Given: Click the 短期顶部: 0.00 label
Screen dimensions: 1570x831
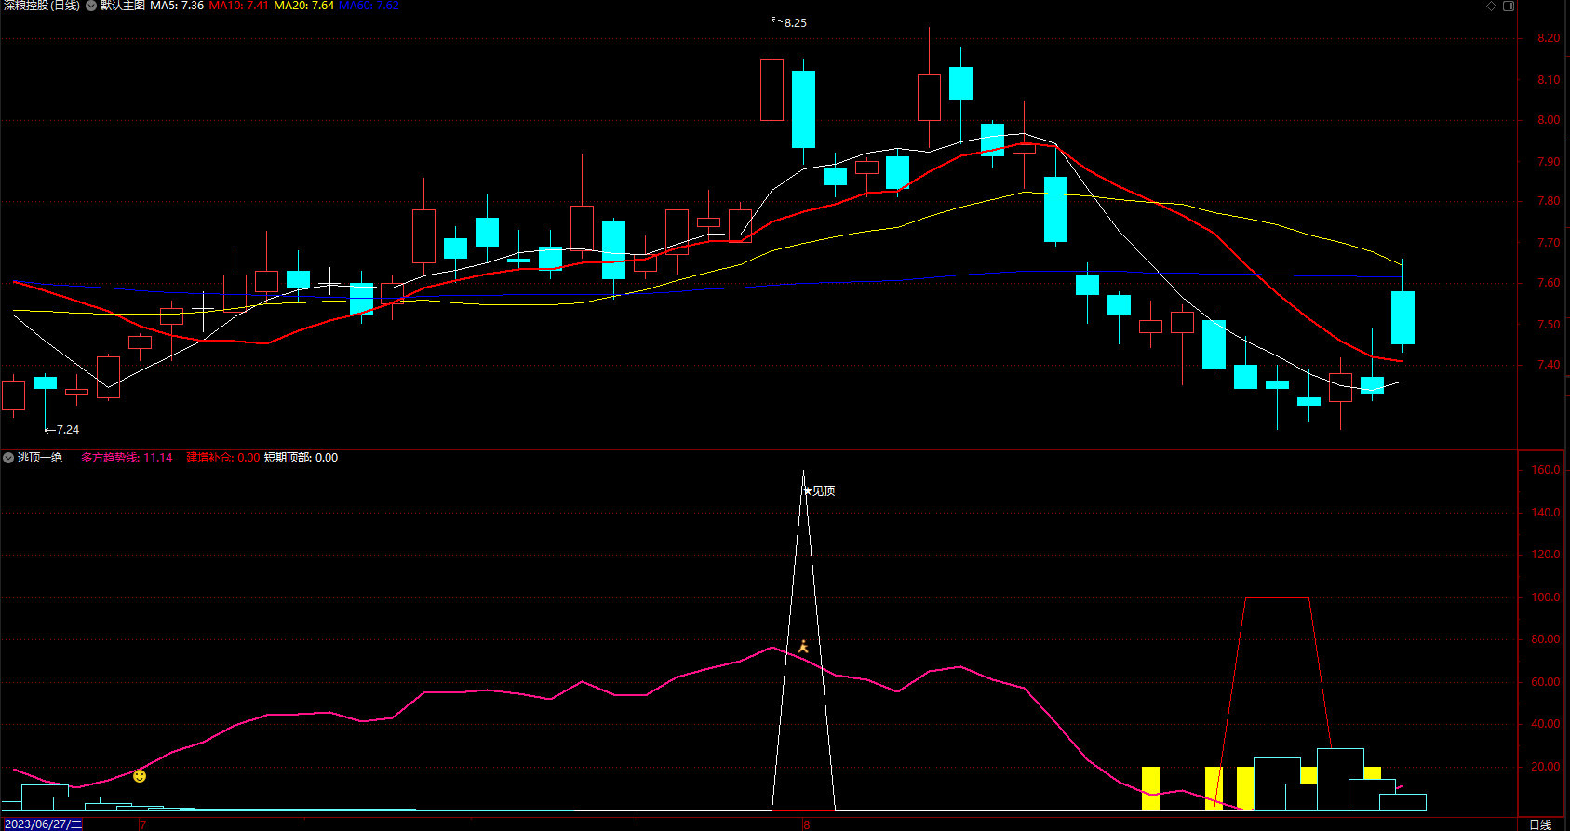Looking at the screenshot, I should point(301,458).
